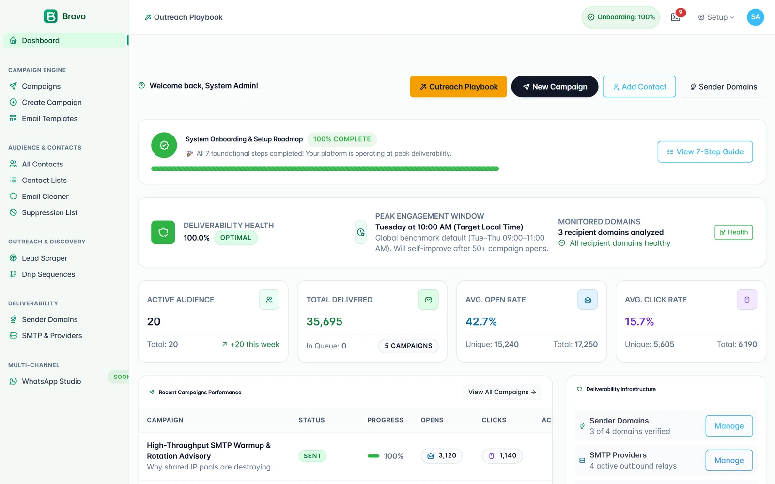The height and width of the screenshot is (484, 775).
Task: Click the green Deliverability Health shield icon
Action: pyautogui.click(x=163, y=232)
